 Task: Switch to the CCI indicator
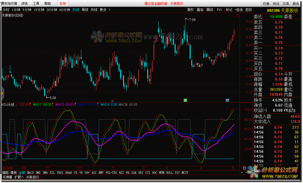coord(148,173)
